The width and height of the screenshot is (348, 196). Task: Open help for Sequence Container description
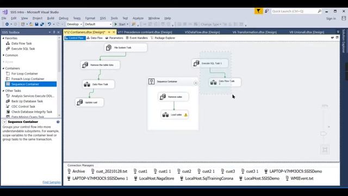[58, 122]
